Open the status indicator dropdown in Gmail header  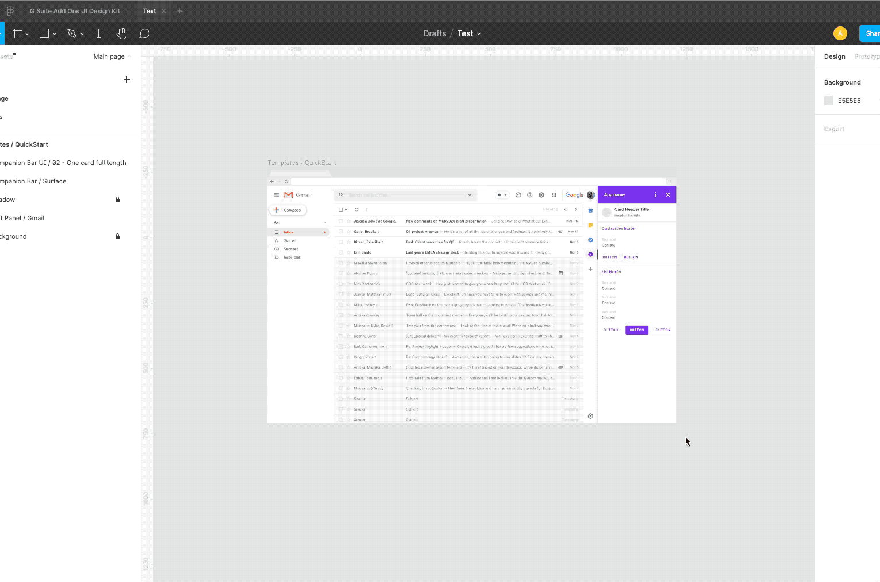[x=502, y=195]
